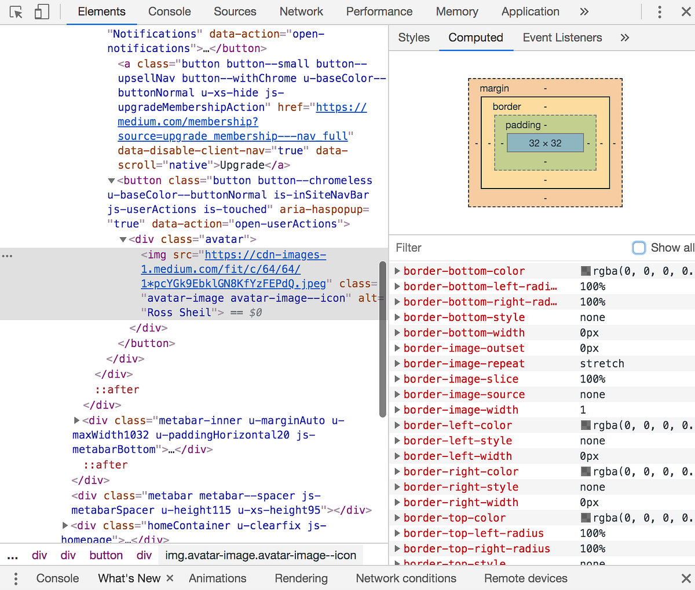695x590 pixels.
Task: Expand the homeContainer div node
Action: [65, 526]
